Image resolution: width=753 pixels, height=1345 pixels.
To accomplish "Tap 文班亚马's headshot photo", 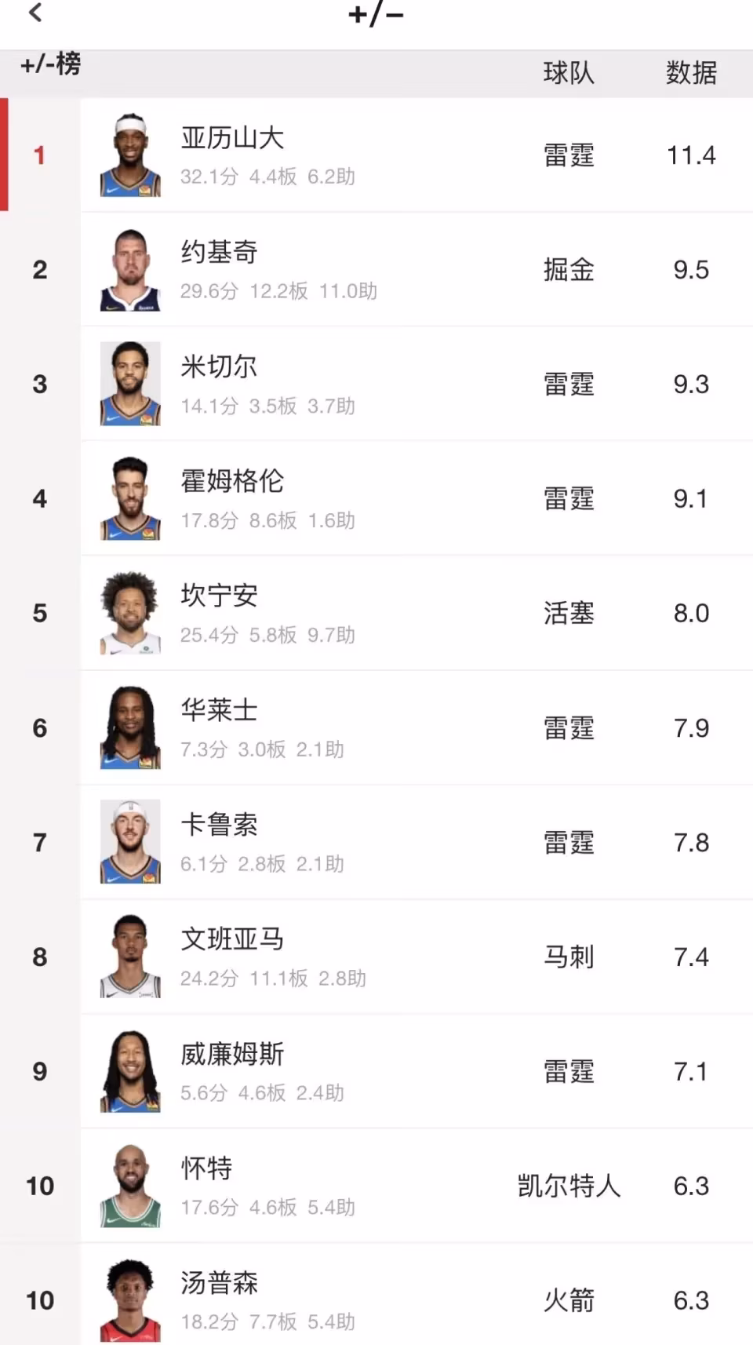I will click(x=130, y=957).
